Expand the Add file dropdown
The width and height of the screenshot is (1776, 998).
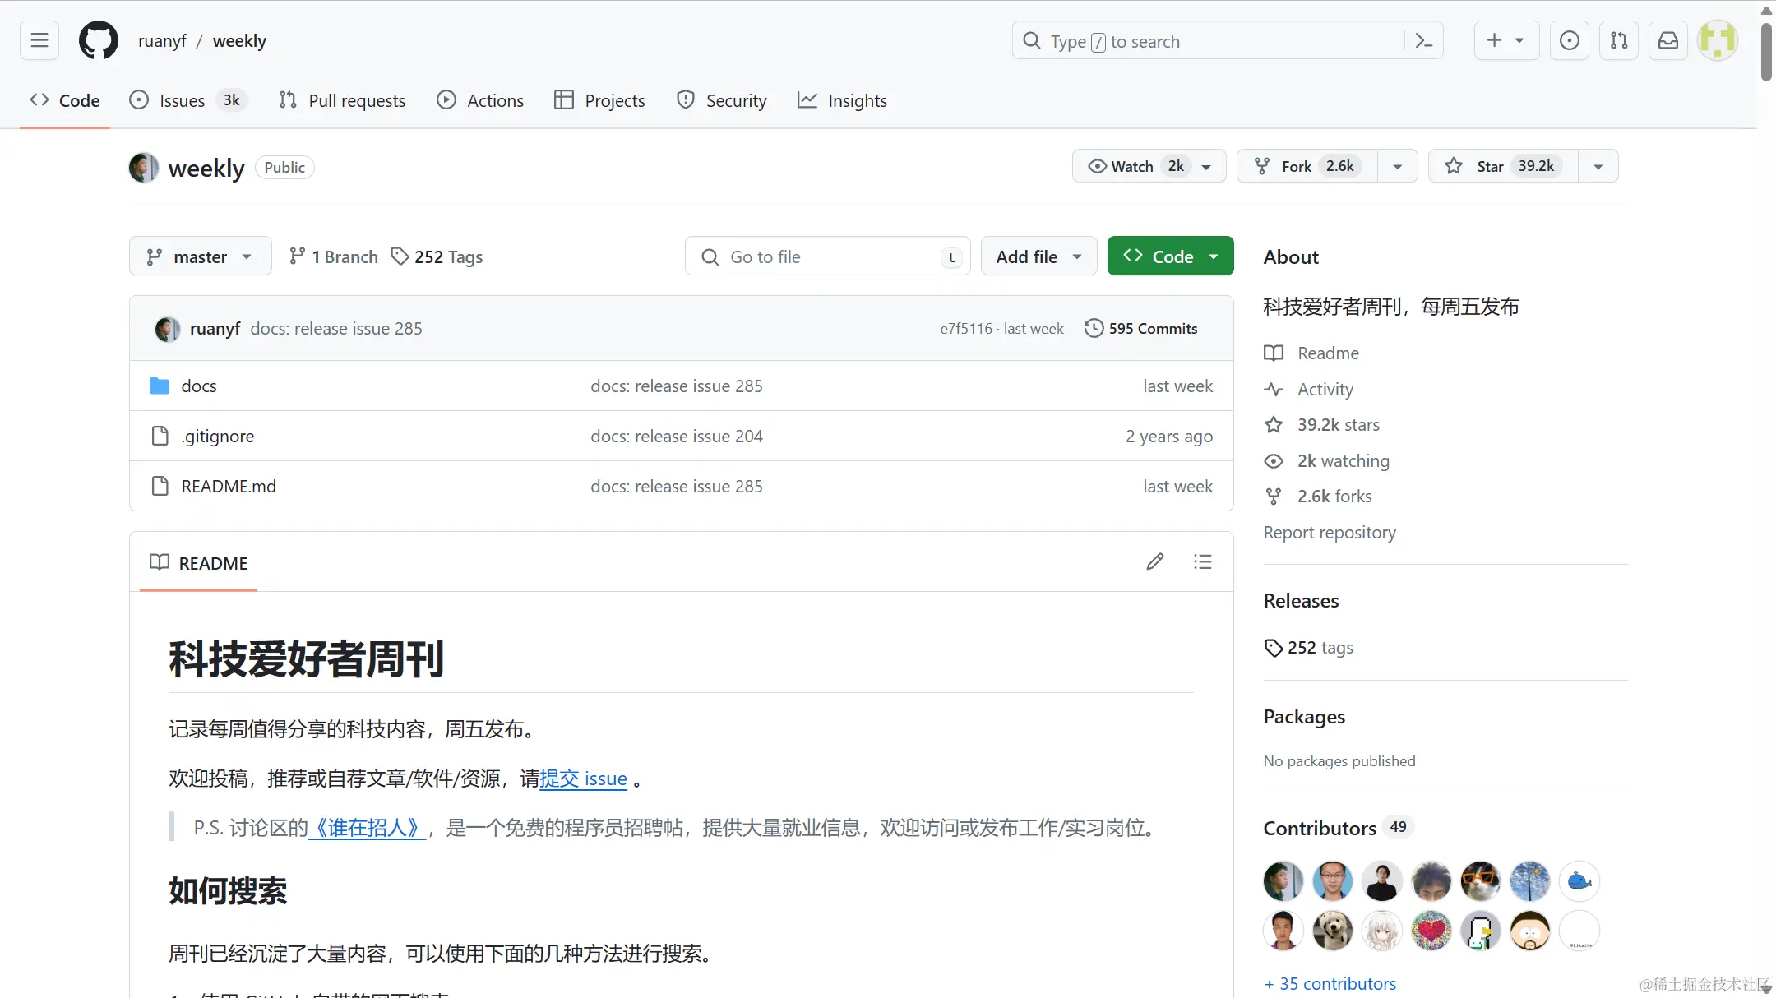coord(1038,256)
